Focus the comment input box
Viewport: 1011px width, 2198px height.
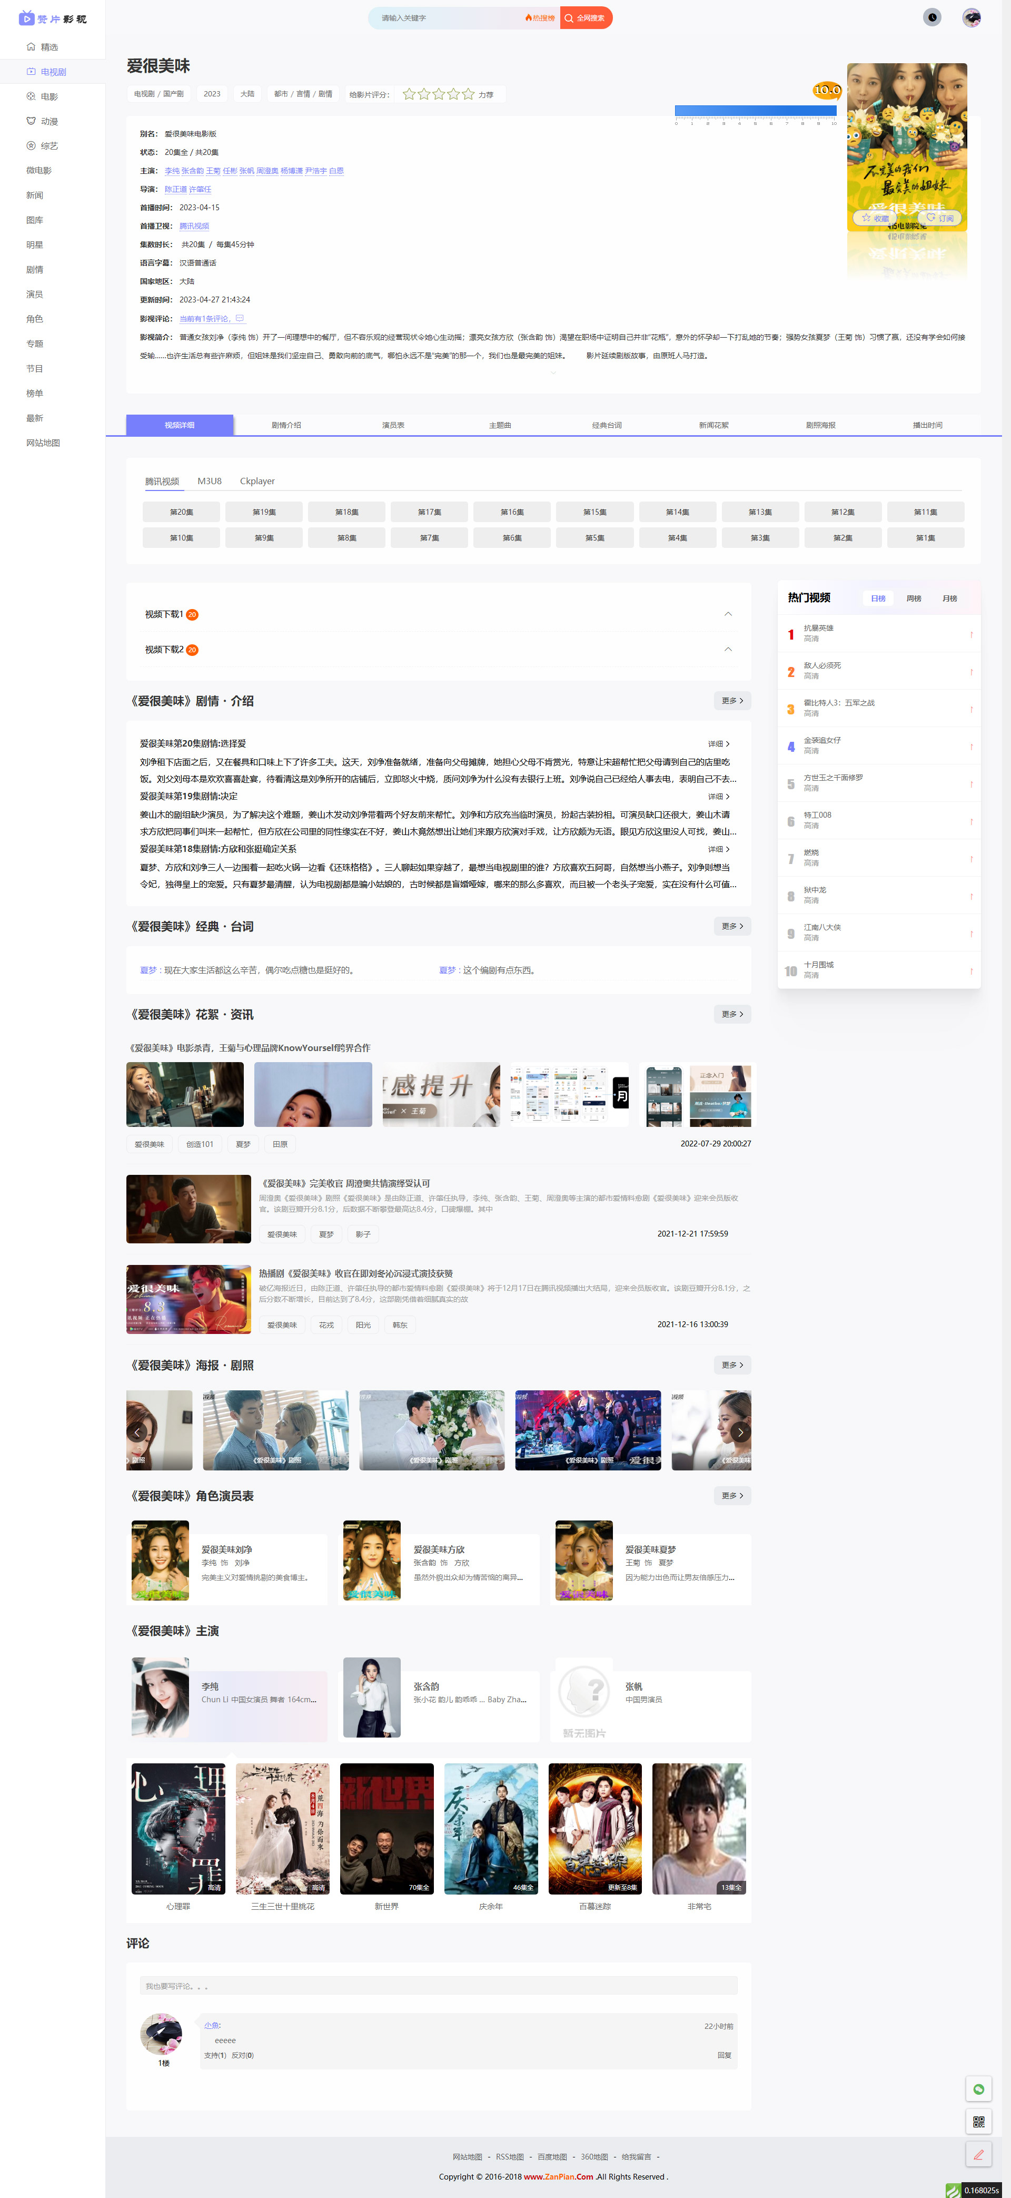coord(438,1986)
